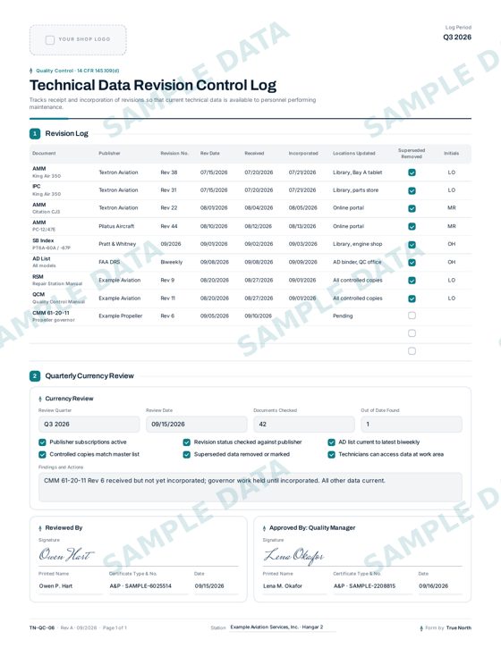
Task: Click Rev 31 in the IPC row
Action: (168, 190)
